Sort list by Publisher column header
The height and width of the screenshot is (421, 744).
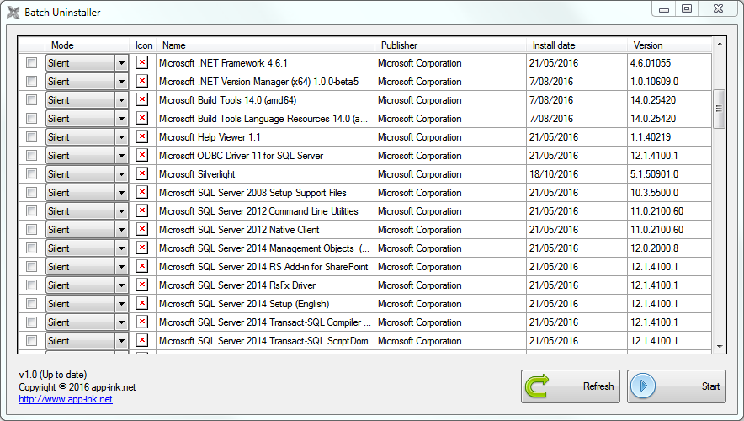(x=450, y=45)
